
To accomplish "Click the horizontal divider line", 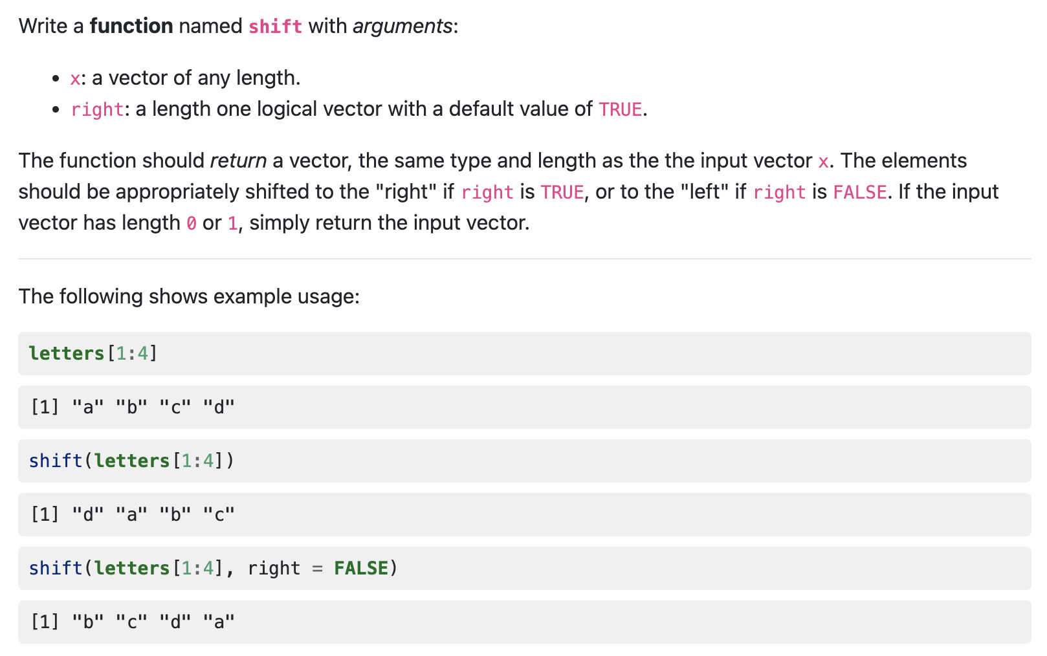I will [524, 259].
